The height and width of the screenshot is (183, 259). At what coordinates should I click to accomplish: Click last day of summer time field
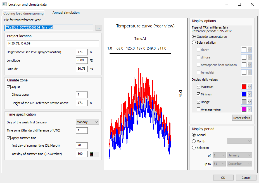coord(82,154)
